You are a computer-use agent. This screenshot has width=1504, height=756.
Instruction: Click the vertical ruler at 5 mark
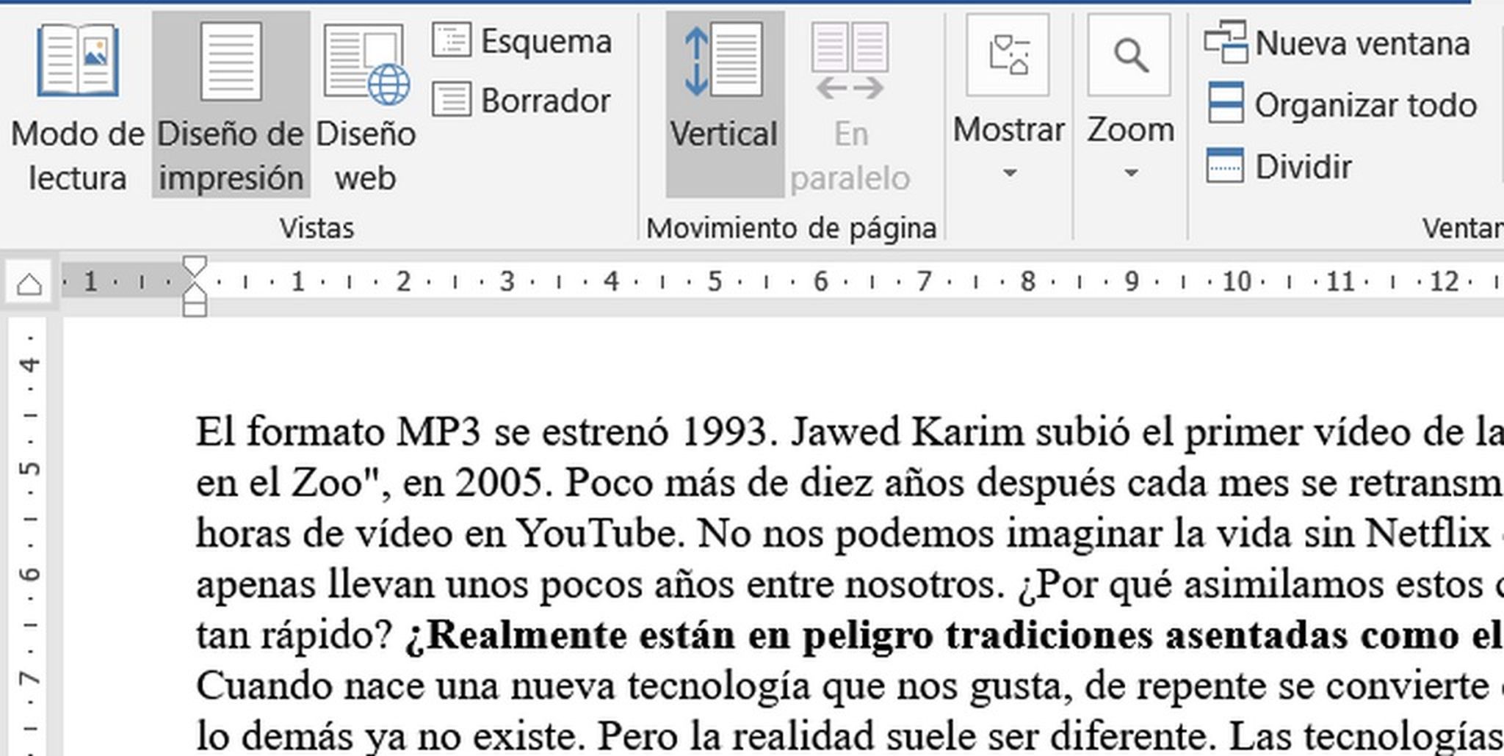pyautogui.click(x=29, y=469)
